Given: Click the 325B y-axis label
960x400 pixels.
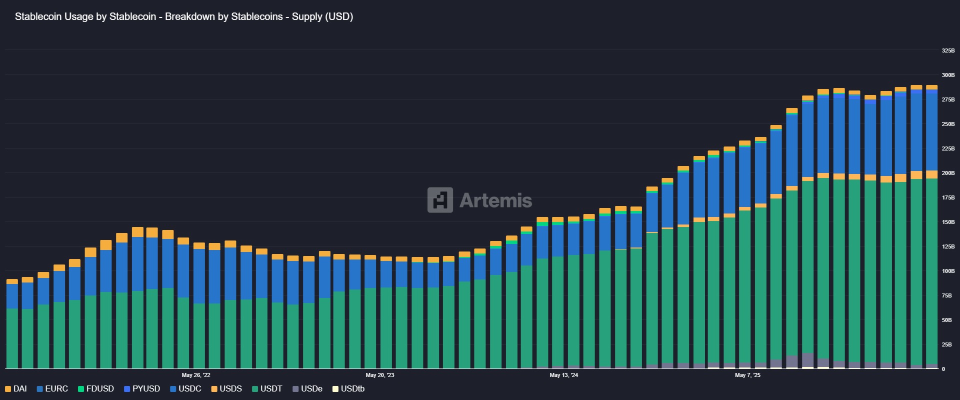Looking at the screenshot, I should pos(948,50).
